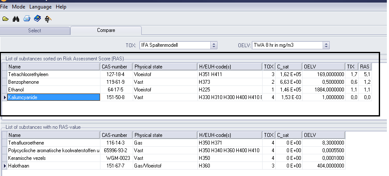Click the binoculars search icon
Screen dimensions: 389x176
(x=16, y=19)
